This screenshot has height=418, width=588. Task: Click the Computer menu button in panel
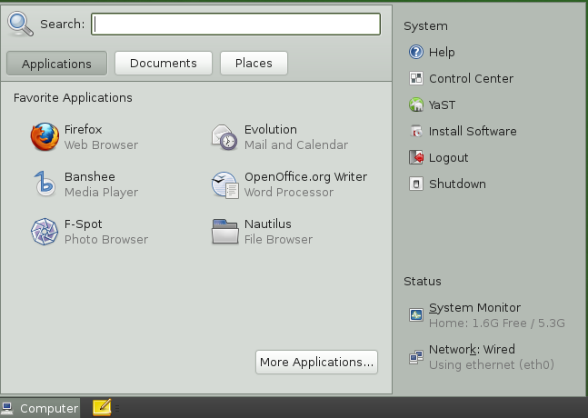click(x=40, y=408)
